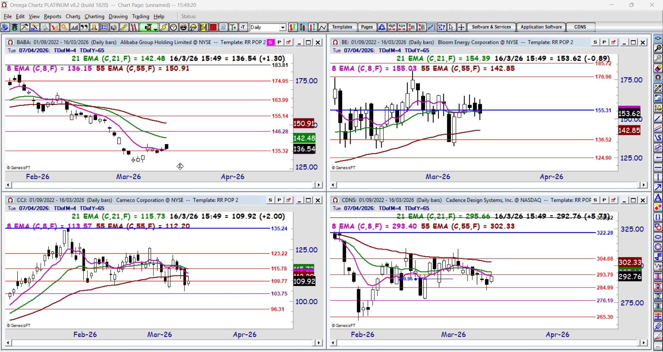
Task: Open the View menu
Action: click(x=34, y=17)
